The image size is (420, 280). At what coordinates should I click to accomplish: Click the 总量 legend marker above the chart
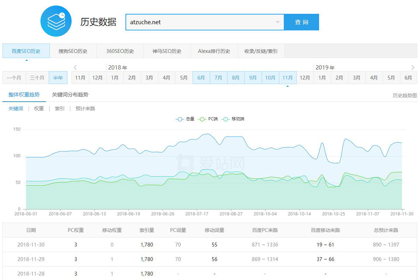180,119
